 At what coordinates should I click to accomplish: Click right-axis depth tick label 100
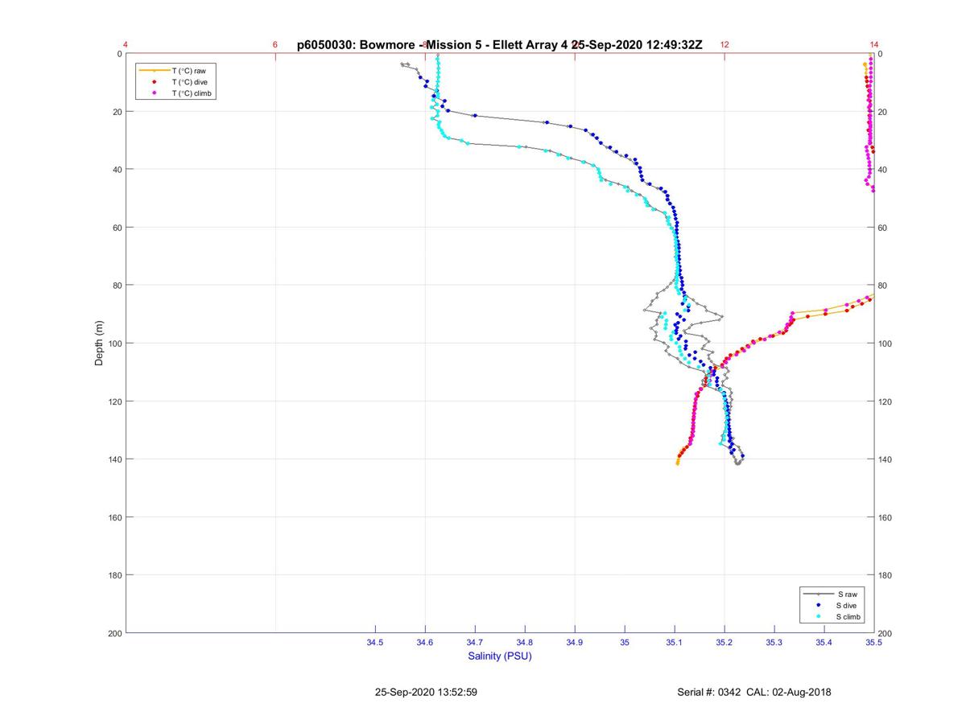(x=885, y=344)
